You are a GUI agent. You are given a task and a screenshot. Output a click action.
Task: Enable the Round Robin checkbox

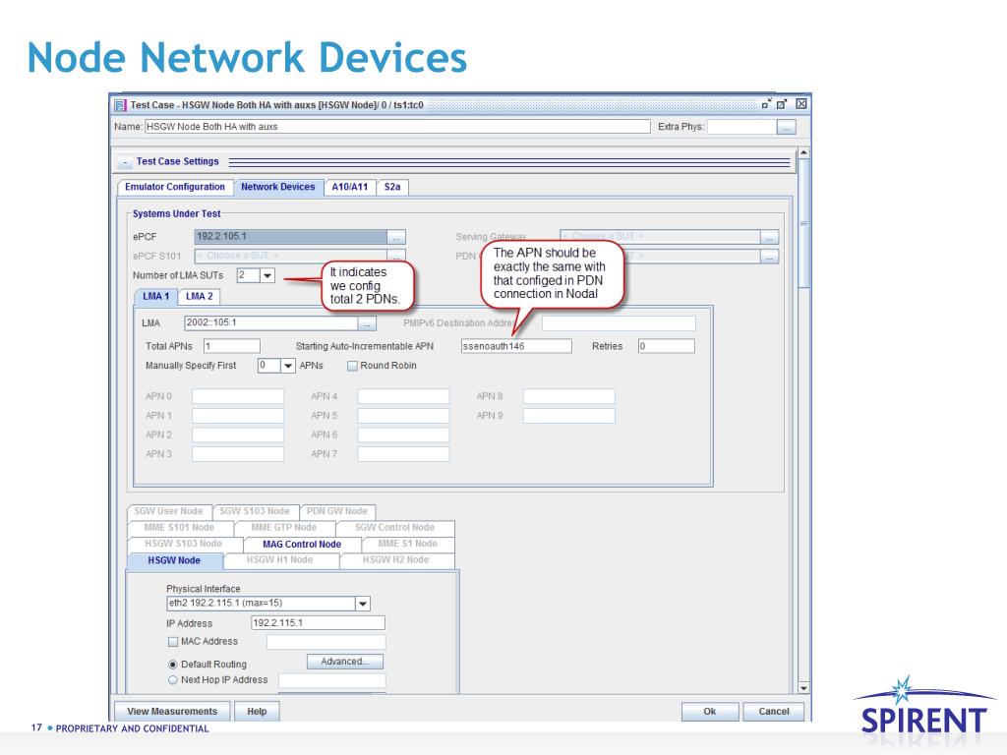click(x=352, y=366)
